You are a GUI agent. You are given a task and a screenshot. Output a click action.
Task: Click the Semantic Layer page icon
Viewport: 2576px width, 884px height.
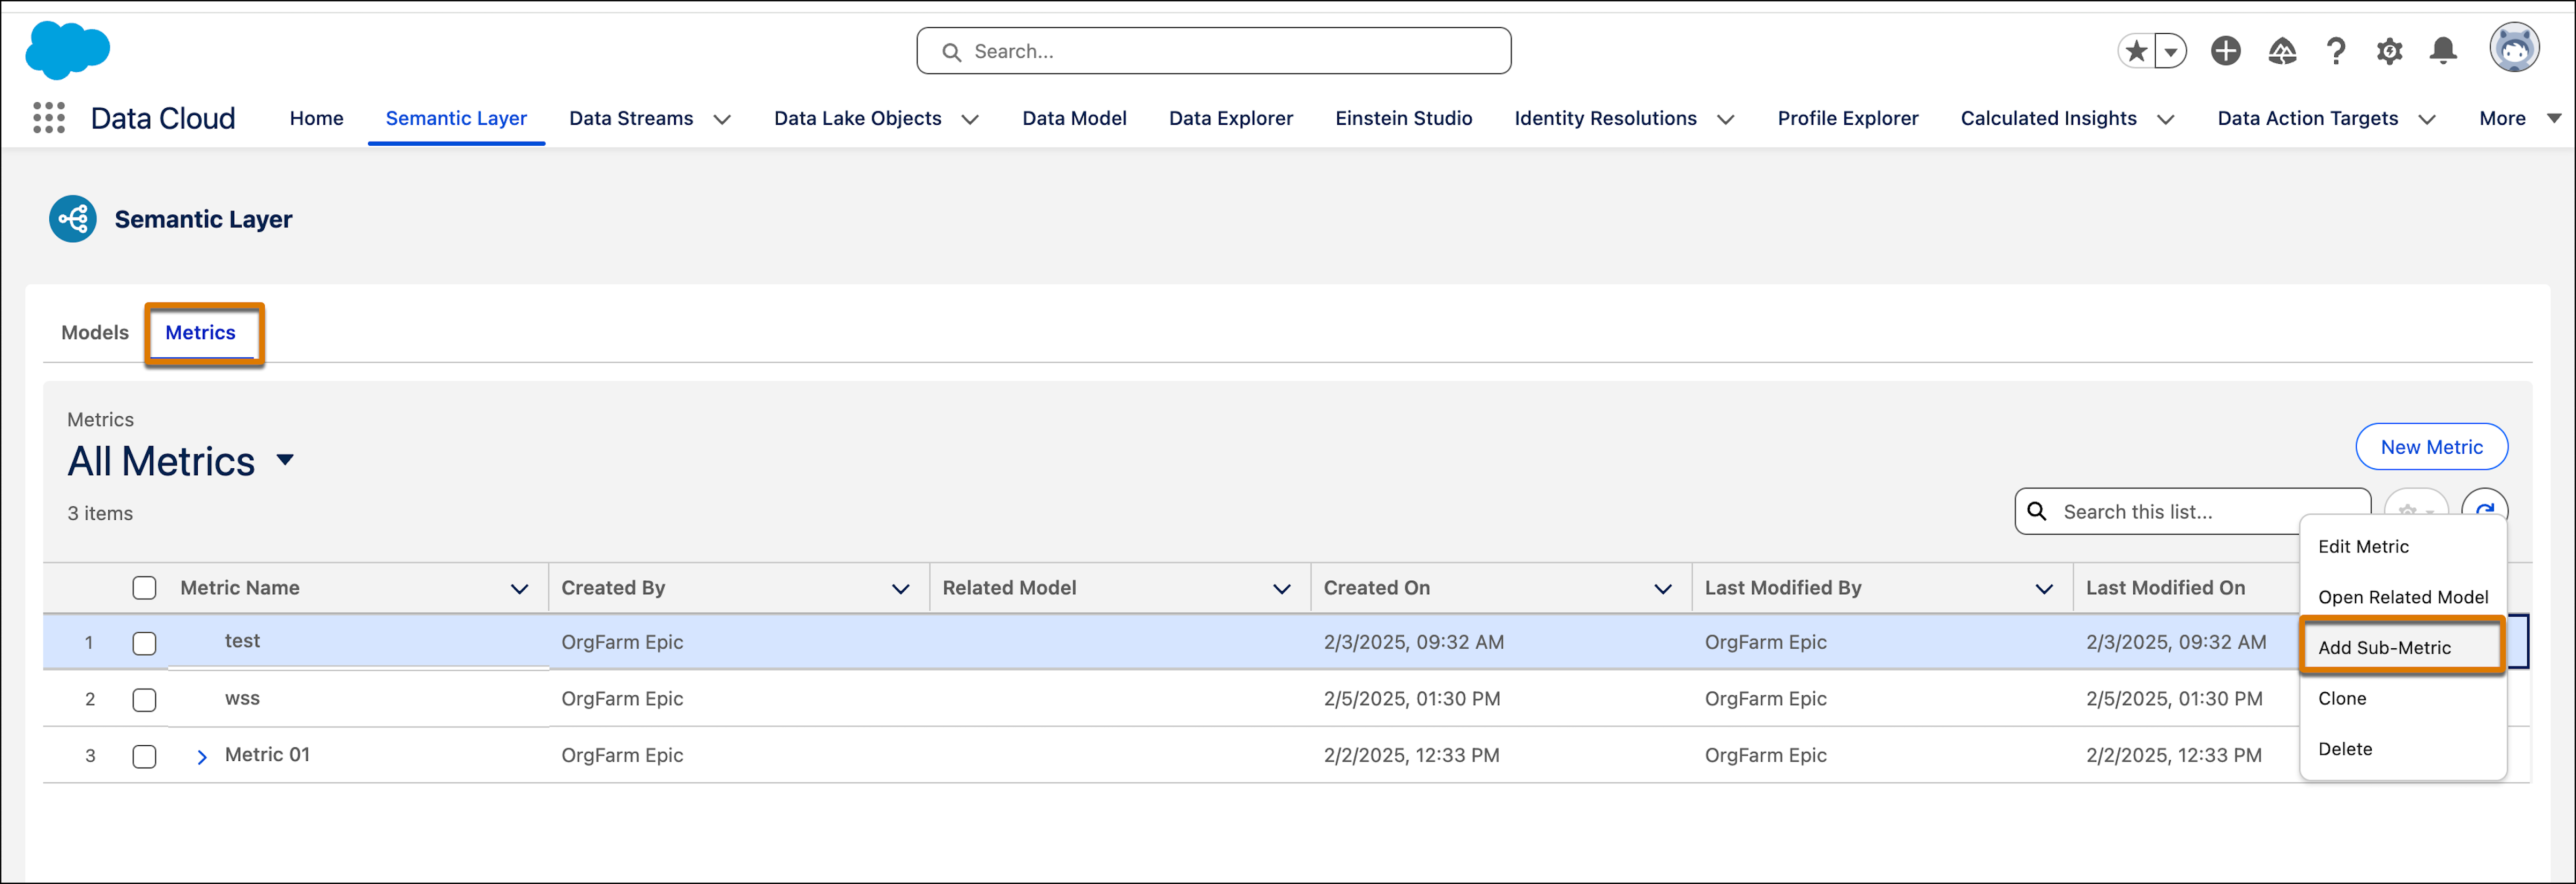(73, 219)
